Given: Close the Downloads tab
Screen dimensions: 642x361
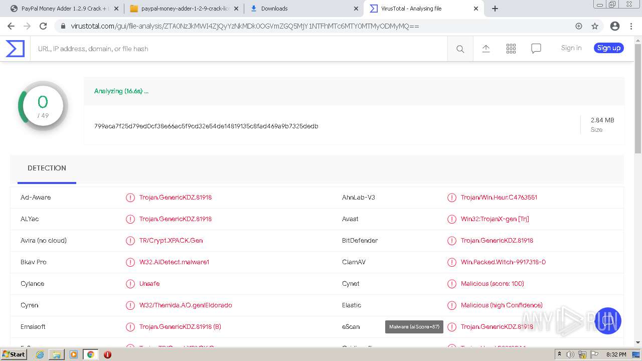Looking at the screenshot, I should [356, 9].
